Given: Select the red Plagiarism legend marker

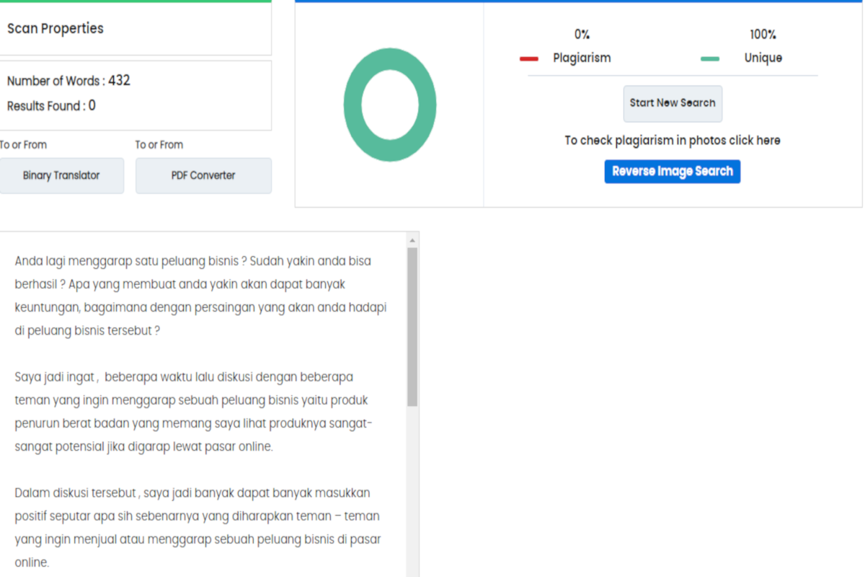Looking at the screenshot, I should click(529, 58).
